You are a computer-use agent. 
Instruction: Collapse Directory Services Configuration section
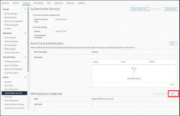tap(33, 15)
